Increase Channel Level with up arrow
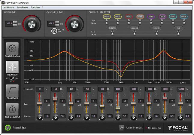 coord(57,22)
